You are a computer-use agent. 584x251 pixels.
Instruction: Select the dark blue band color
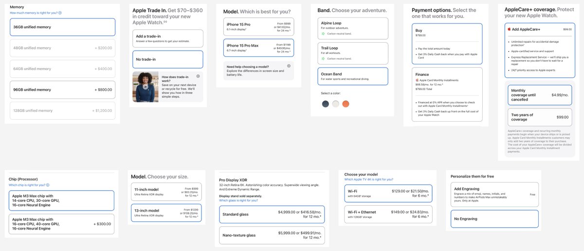click(325, 104)
